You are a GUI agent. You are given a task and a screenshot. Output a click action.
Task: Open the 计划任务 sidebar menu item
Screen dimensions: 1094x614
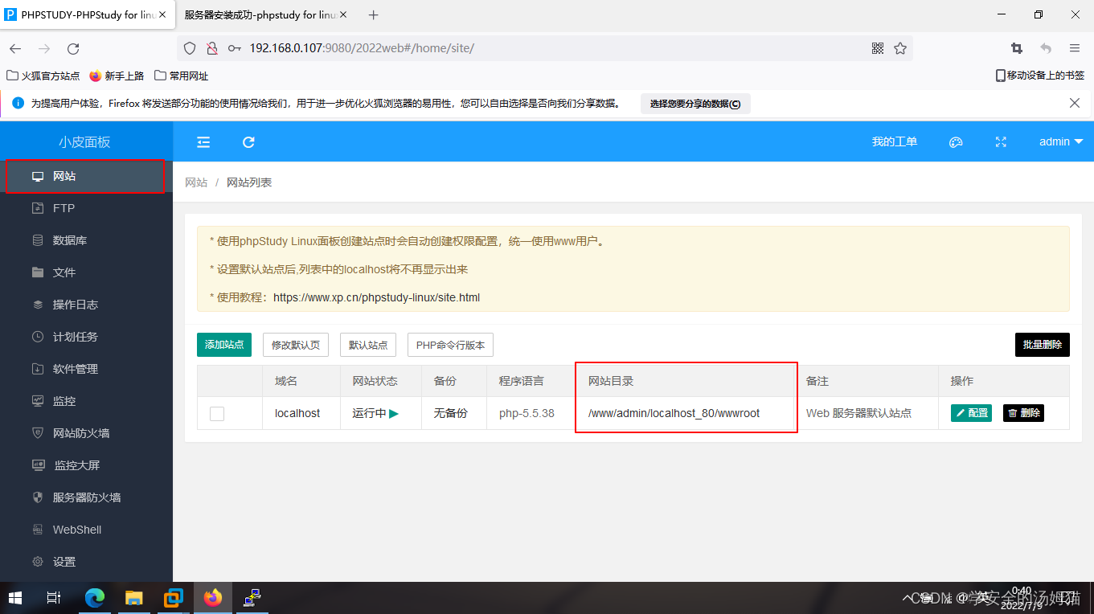click(86, 337)
